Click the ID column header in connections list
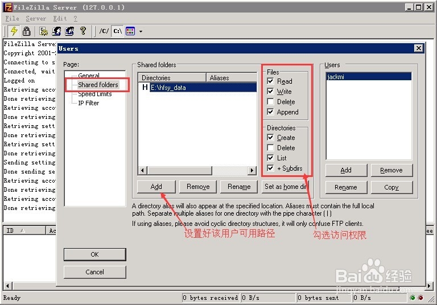Screen dimensions: 437x305 pos(24,230)
